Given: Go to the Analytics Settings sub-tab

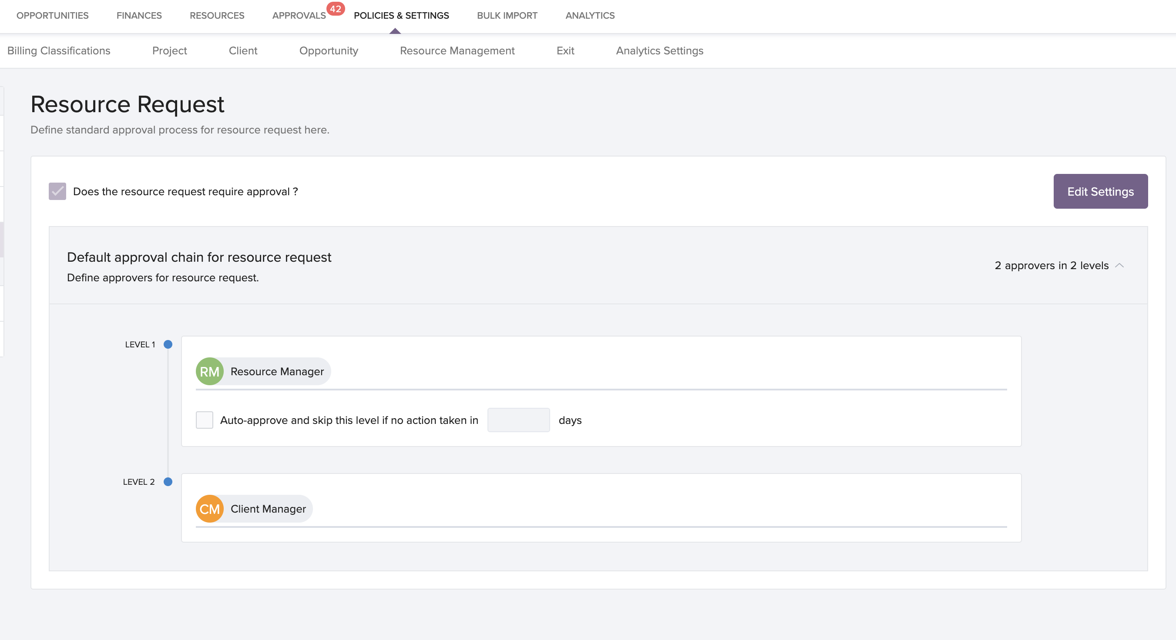Looking at the screenshot, I should point(659,50).
